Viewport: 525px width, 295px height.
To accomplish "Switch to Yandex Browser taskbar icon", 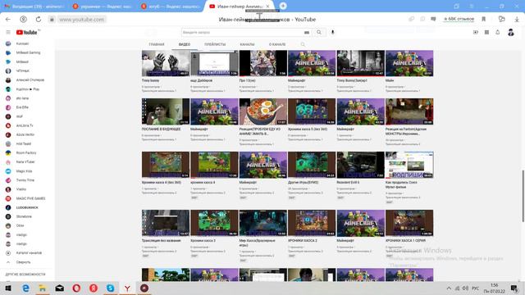I will pos(127,288).
